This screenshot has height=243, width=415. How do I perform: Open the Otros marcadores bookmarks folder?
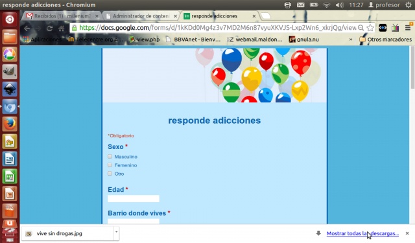385,40
